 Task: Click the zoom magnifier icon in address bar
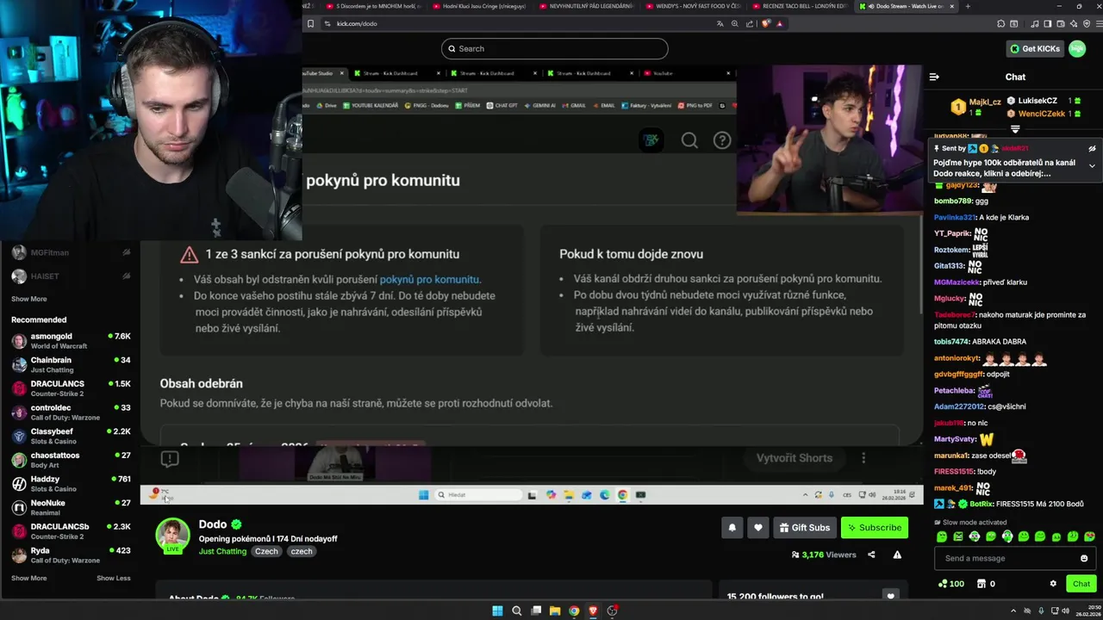click(x=736, y=23)
